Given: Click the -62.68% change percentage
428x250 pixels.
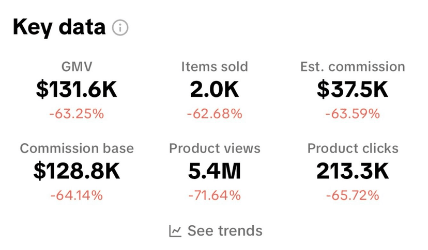Looking at the screenshot, I should (x=215, y=113).
